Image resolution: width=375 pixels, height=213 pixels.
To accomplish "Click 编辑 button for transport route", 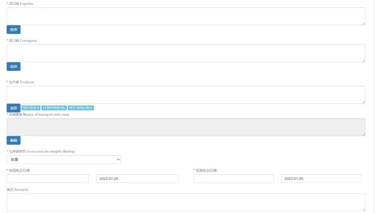I will coord(14,141).
